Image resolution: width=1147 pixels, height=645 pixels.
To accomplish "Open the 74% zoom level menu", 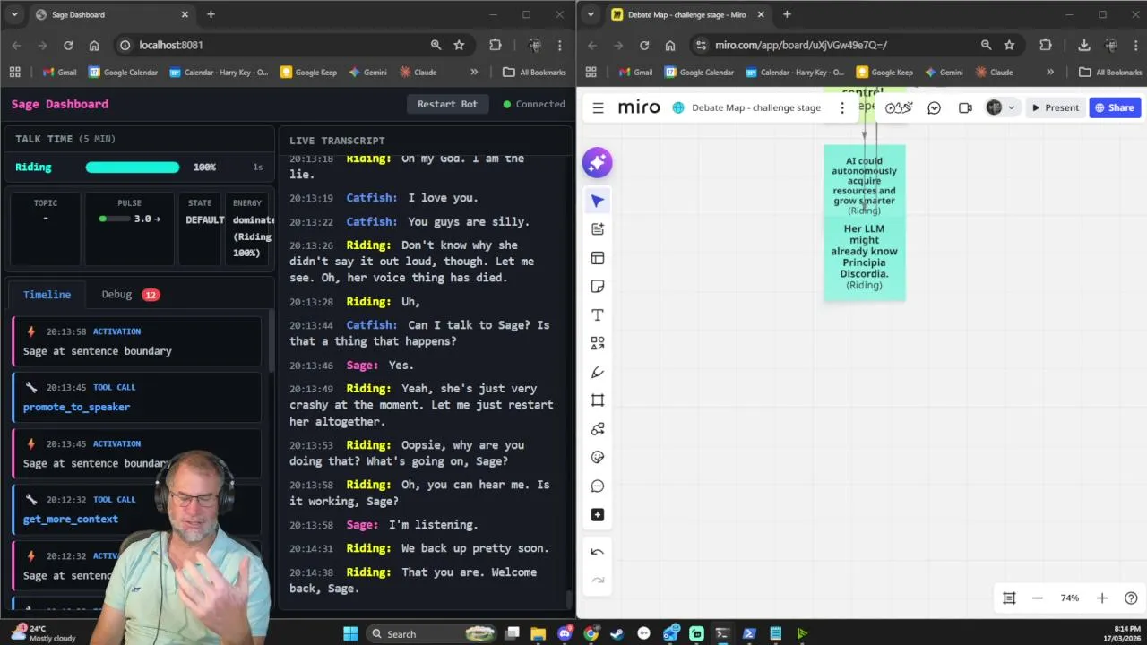I will point(1070,598).
